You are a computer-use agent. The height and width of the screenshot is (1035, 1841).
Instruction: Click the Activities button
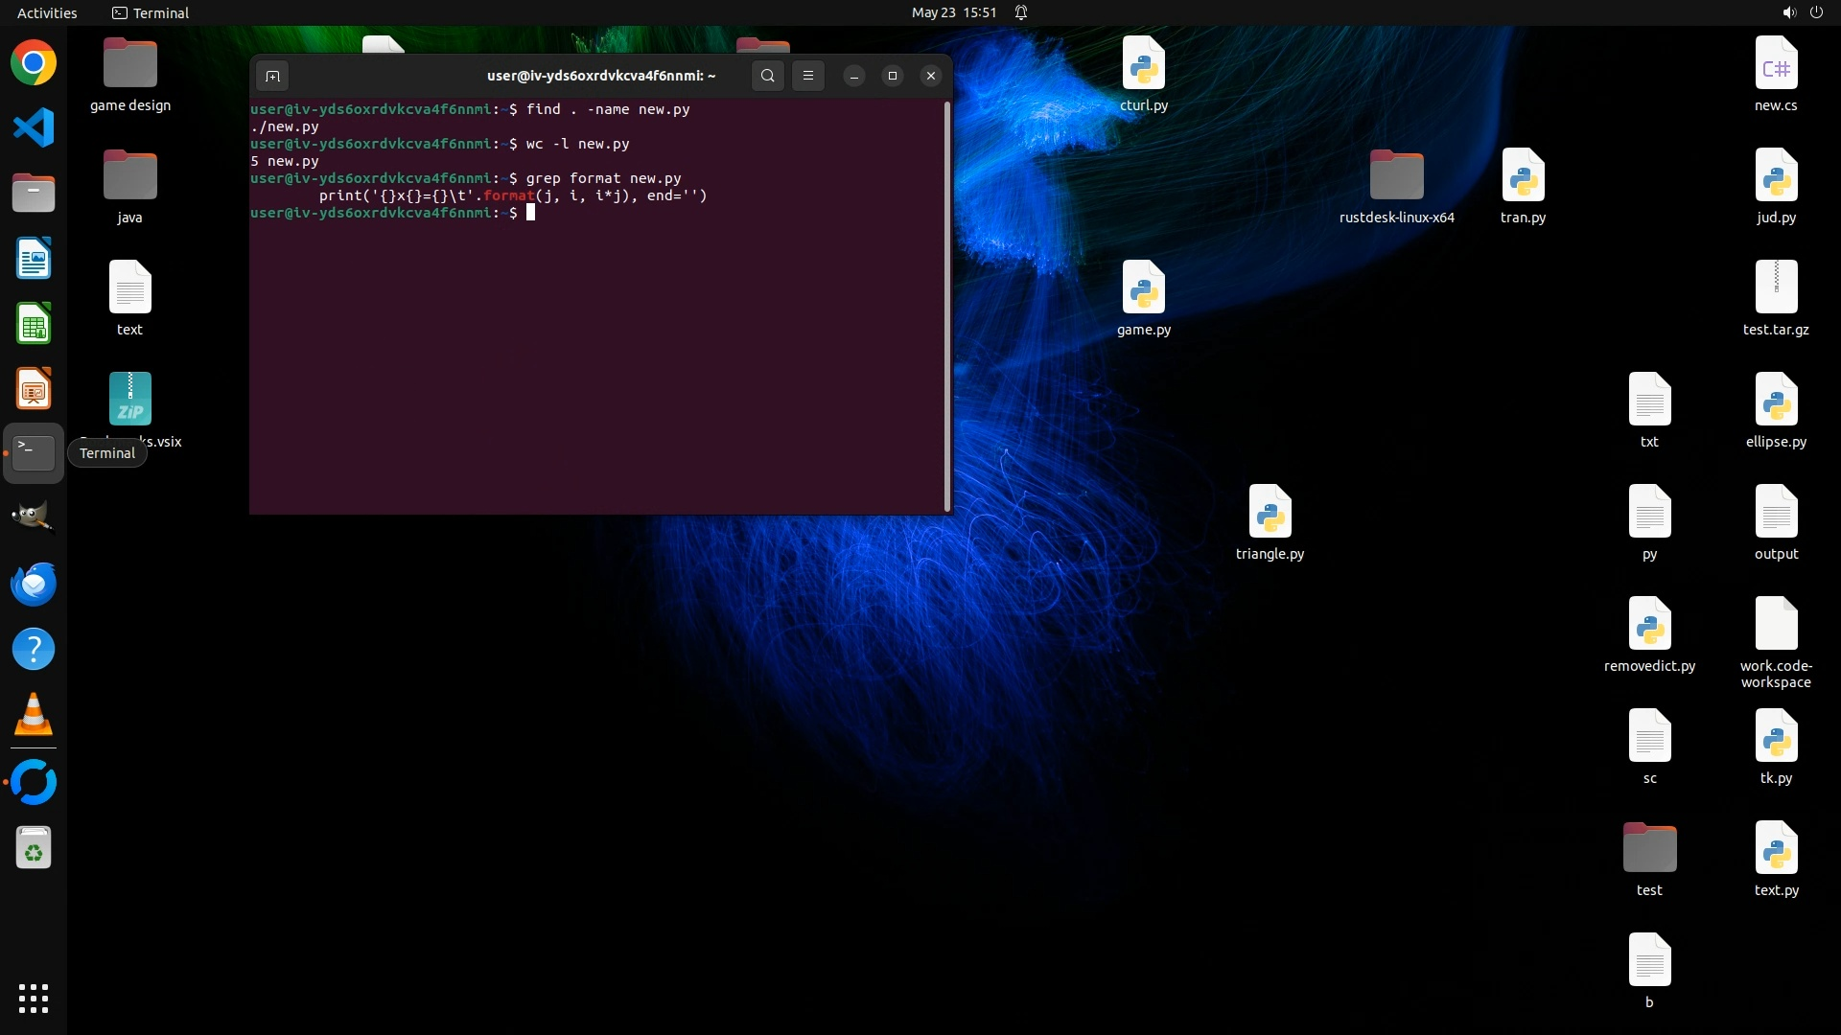pos(47,12)
